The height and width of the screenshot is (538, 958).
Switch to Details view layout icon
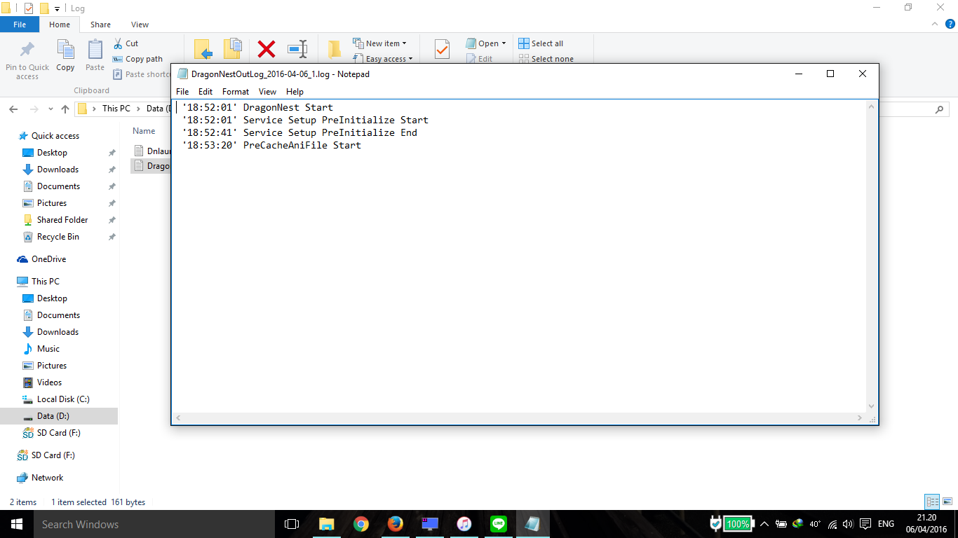point(932,502)
